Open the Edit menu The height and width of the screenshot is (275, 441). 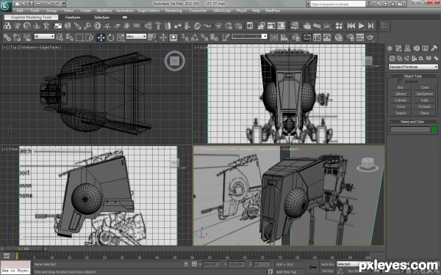(20, 11)
